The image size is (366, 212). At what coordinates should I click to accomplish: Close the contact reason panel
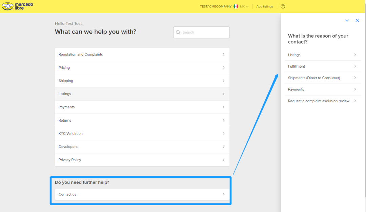tap(357, 20)
